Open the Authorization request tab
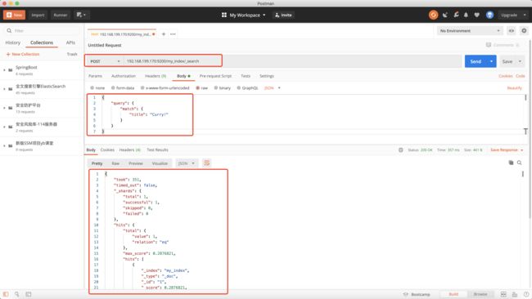The image size is (532, 299). pos(124,76)
